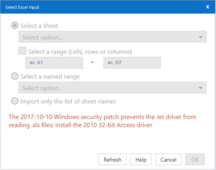
Task: Click inside the range start field showing "ex. A1"
Action: (54, 62)
